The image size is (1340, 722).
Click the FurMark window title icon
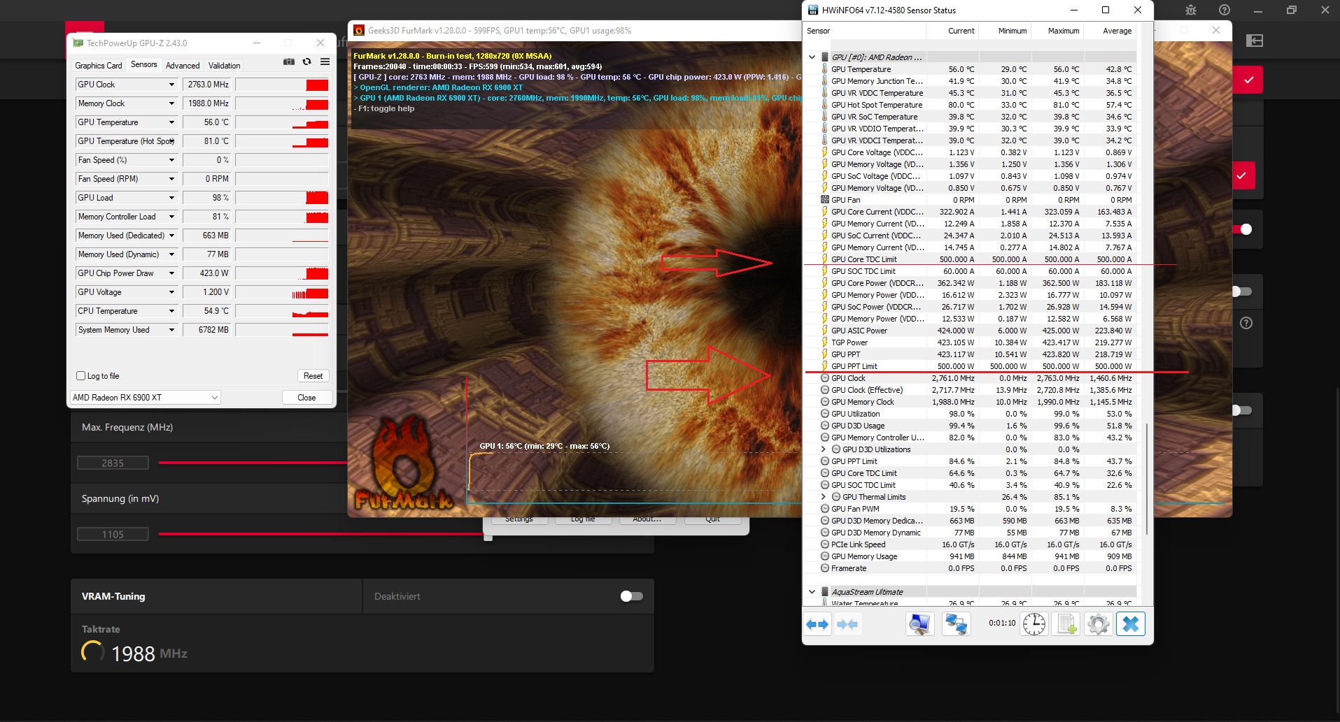point(359,30)
